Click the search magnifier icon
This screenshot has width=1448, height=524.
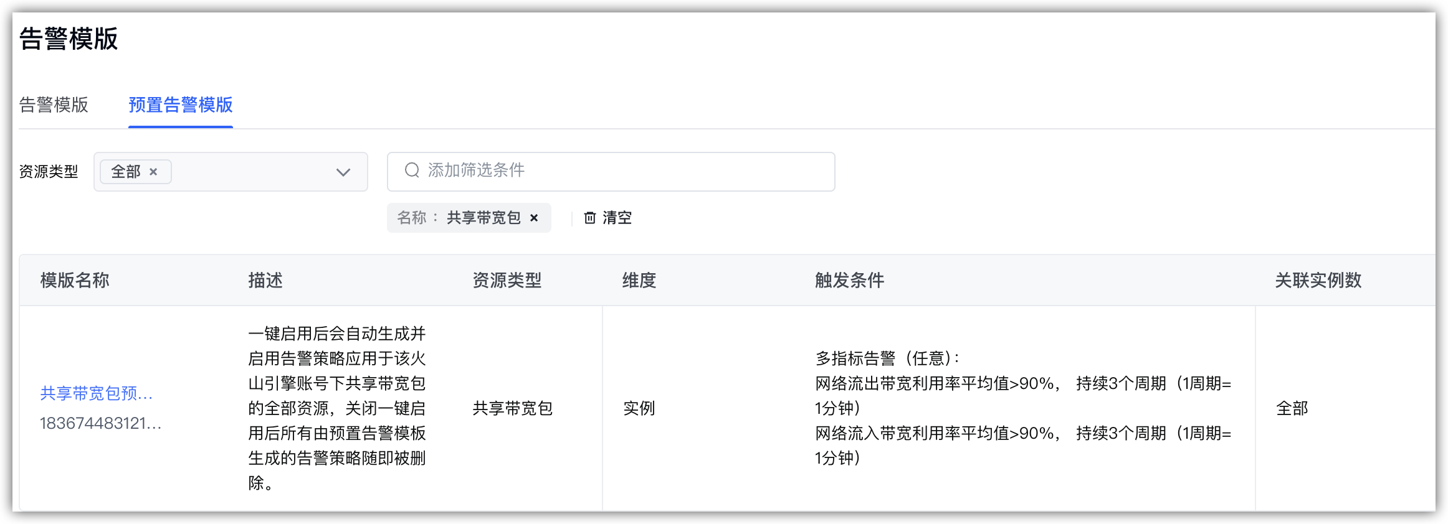pyautogui.click(x=412, y=171)
